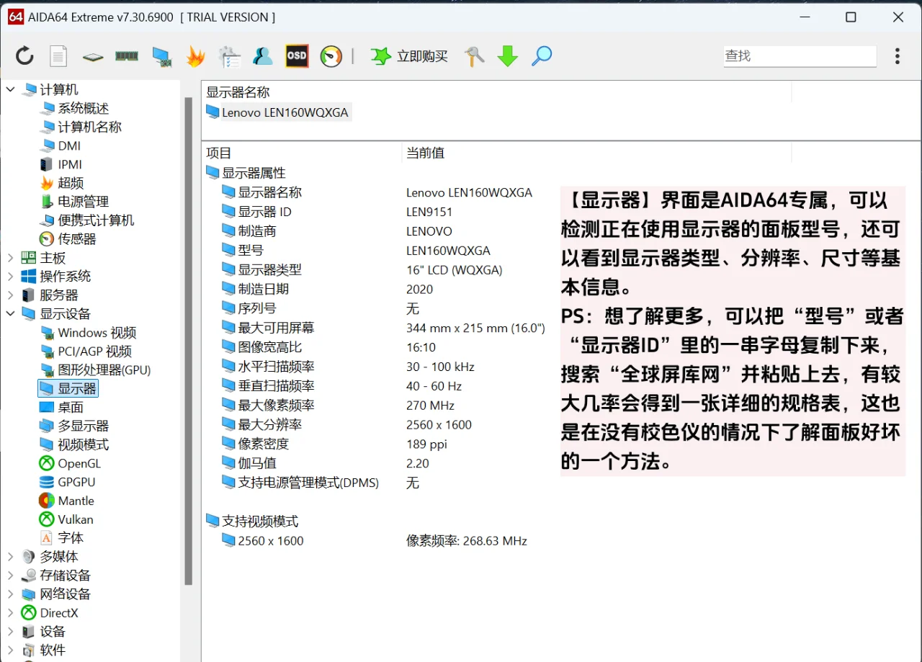The height and width of the screenshot is (662, 922).
Task: Expand the 多媒体 tree node
Action: coord(11,557)
